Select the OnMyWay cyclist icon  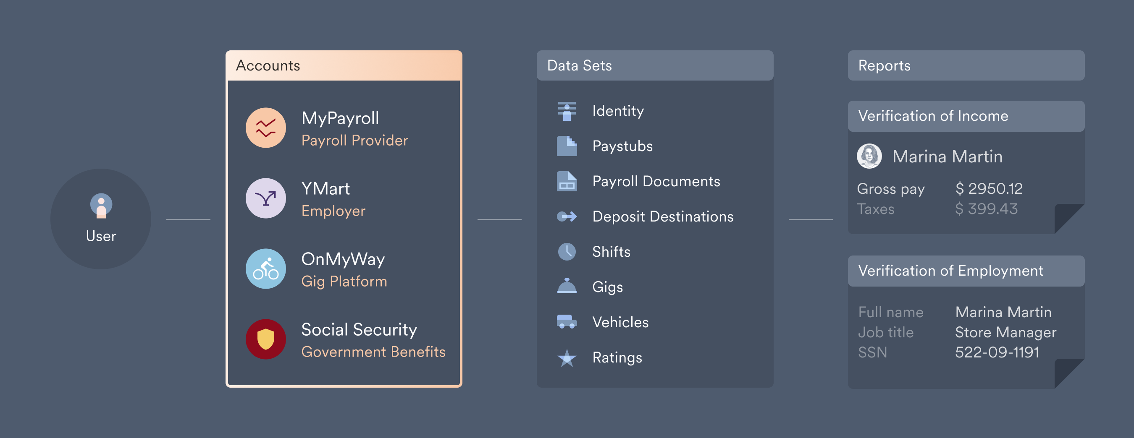pyautogui.click(x=266, y=269)
